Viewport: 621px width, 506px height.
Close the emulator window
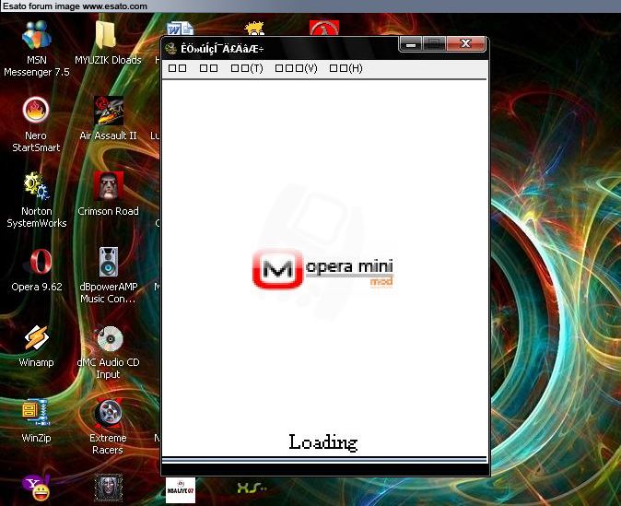tap(465, 43)
